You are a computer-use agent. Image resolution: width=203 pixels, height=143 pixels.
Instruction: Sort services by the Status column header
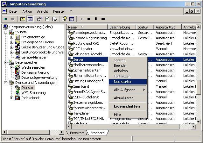pyautogui.click(x=143, y=27)
